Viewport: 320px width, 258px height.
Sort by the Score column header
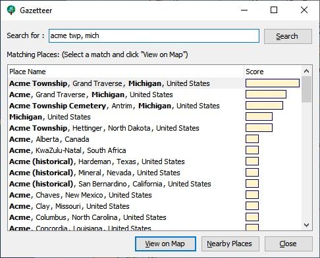tap(273, 72)
